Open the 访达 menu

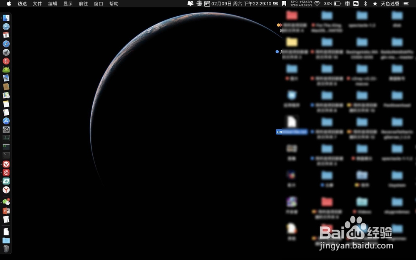(x=22, y=3)
